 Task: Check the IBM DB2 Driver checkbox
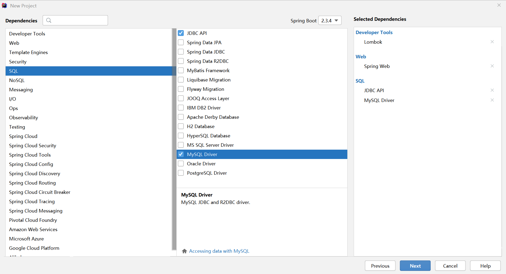pyautogui.click(x=181, y=108)
